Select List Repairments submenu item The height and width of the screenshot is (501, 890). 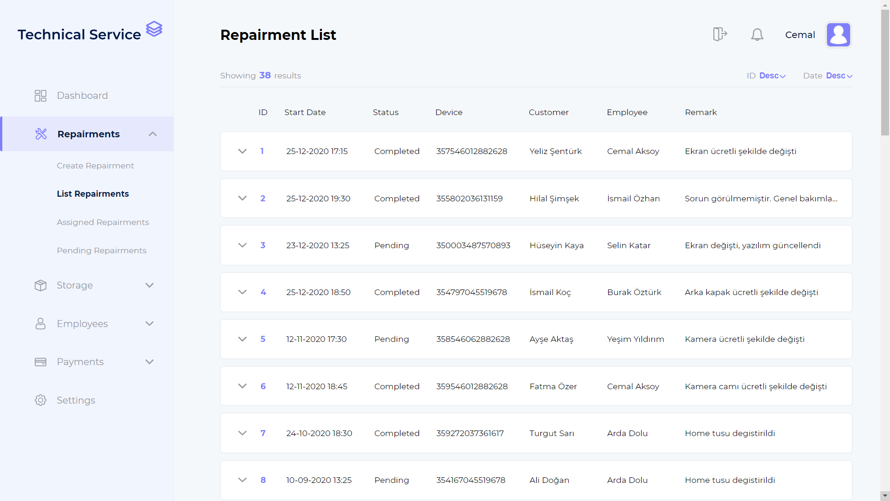coord(93,194)
